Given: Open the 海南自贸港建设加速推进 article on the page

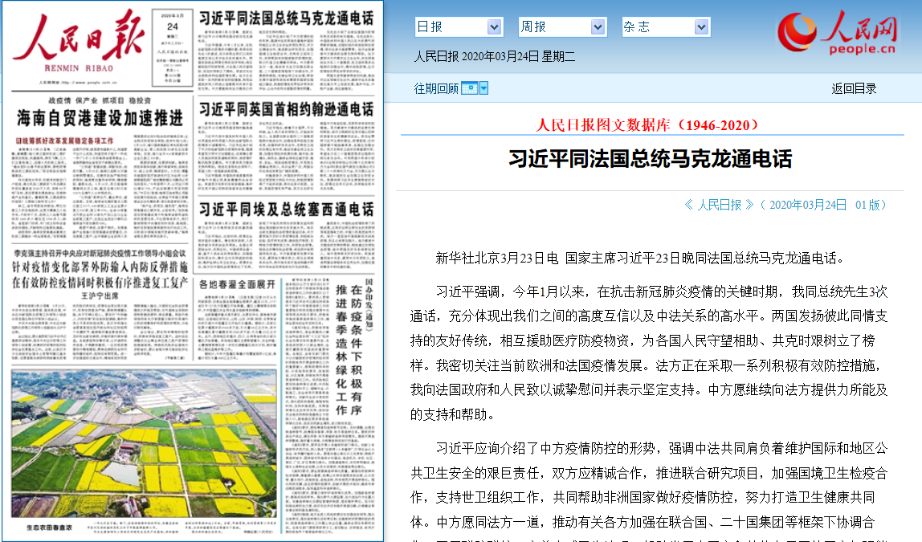Looking at the screenshot, I should [x=100, y=118].
